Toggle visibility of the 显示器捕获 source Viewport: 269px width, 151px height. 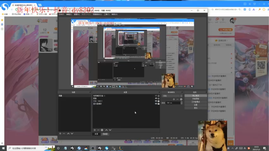point(156,104)
